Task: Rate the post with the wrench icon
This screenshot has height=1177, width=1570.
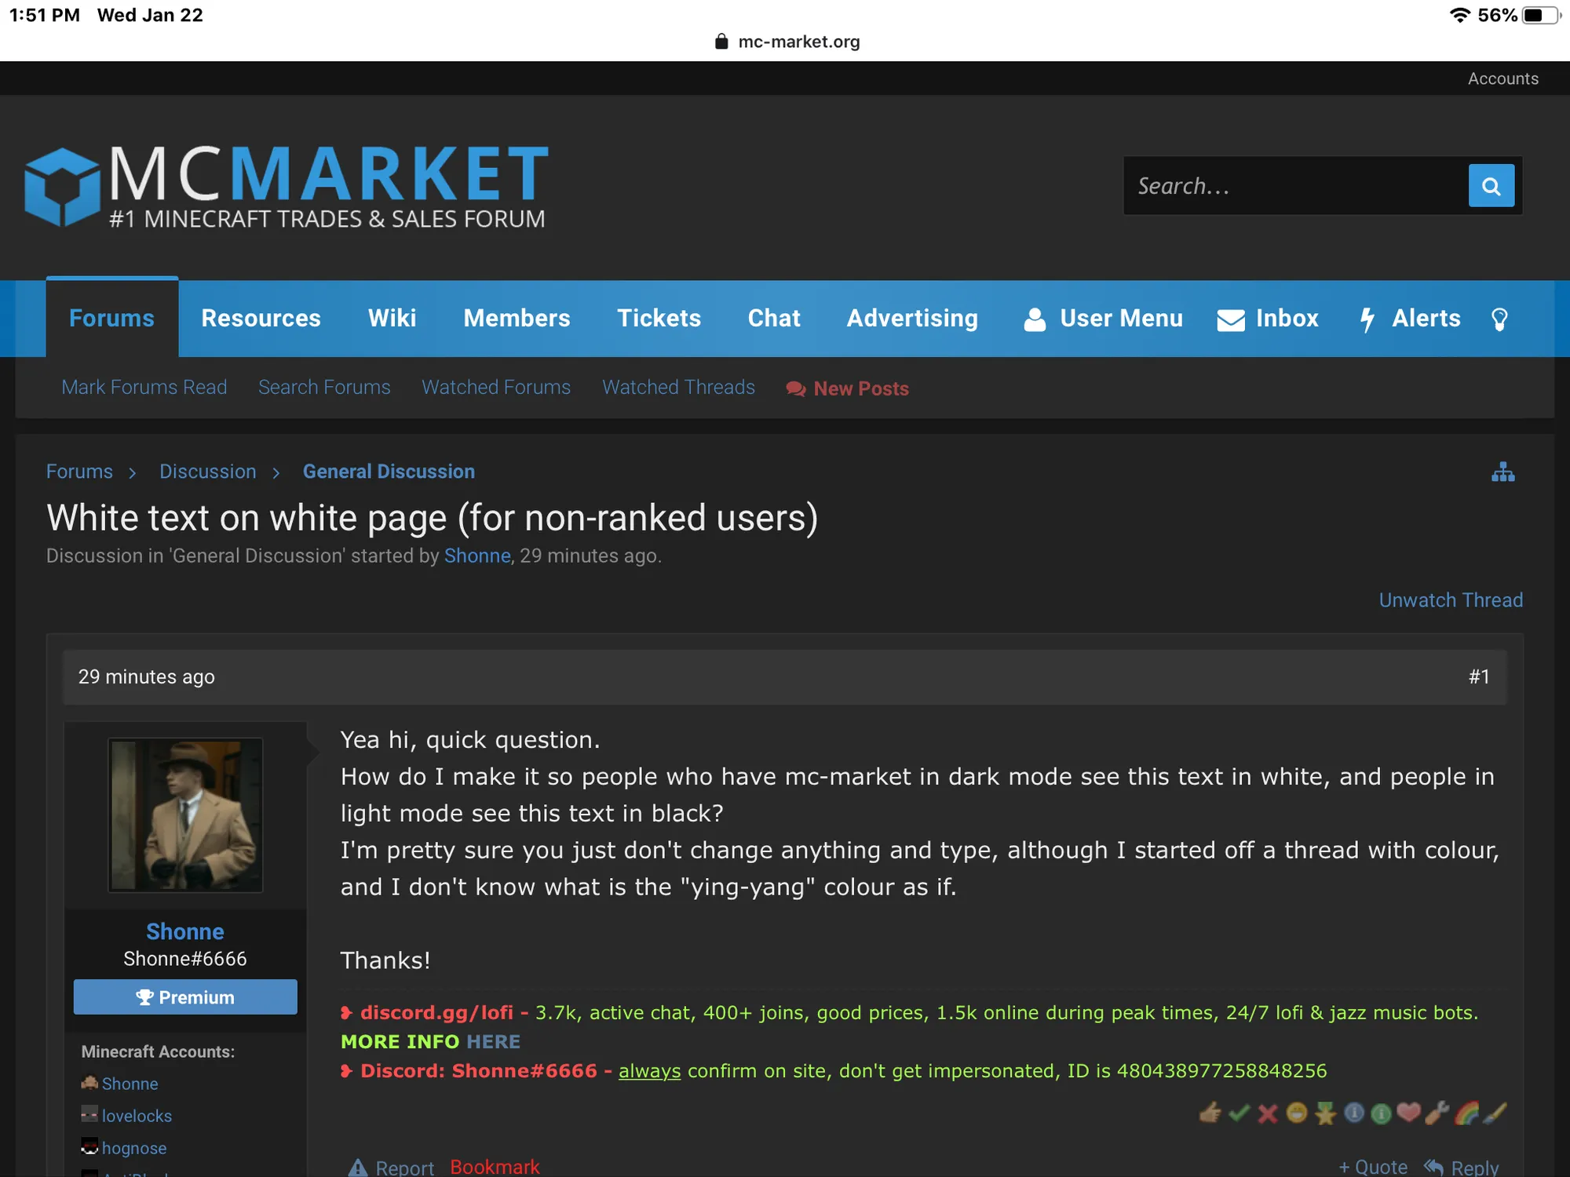Action: pyautogui.click(x=1437, y=1113)
